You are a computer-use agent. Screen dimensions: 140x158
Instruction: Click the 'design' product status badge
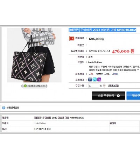tap(115, 74)
